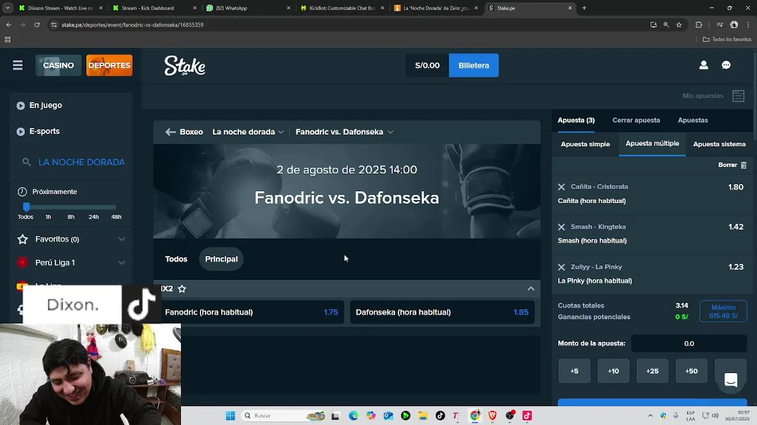Image resolution: width=757 pixels, height=425 pixels.
Task: Favorite the 1X2 market star
Action: (182, 289)
